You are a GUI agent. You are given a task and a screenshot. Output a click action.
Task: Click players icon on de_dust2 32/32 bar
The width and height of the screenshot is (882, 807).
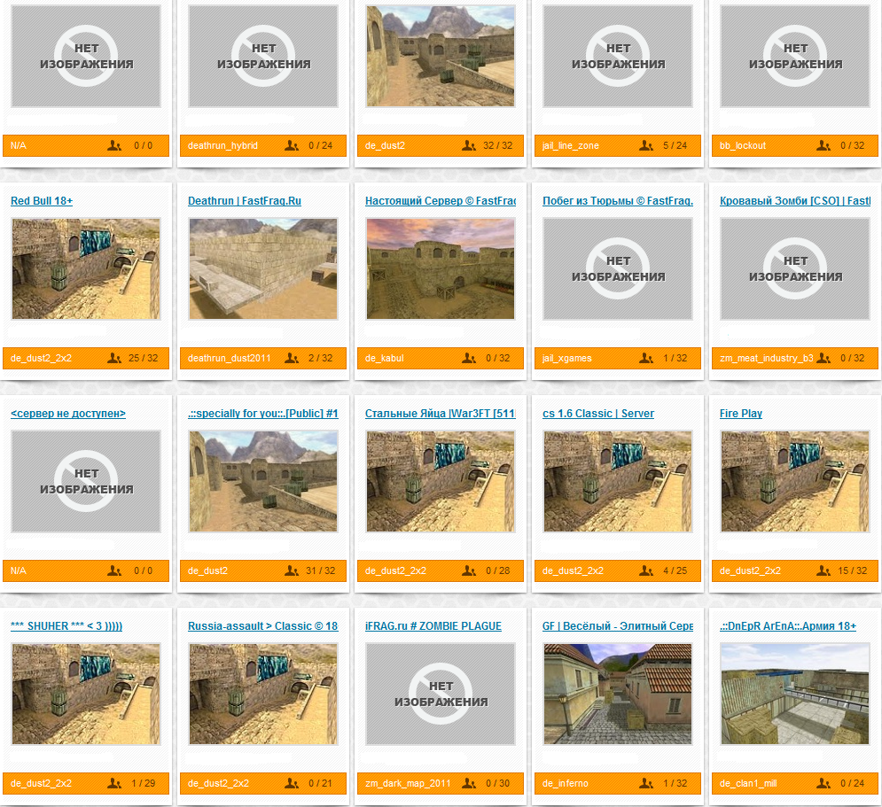(469, 146)
